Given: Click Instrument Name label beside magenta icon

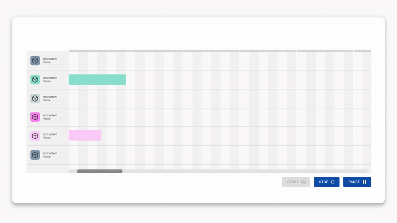Looking at the screenshot, I should [x=50, y=117].
